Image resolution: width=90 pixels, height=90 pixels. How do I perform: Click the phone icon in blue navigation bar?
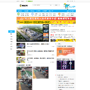click(x=68, y=11)
